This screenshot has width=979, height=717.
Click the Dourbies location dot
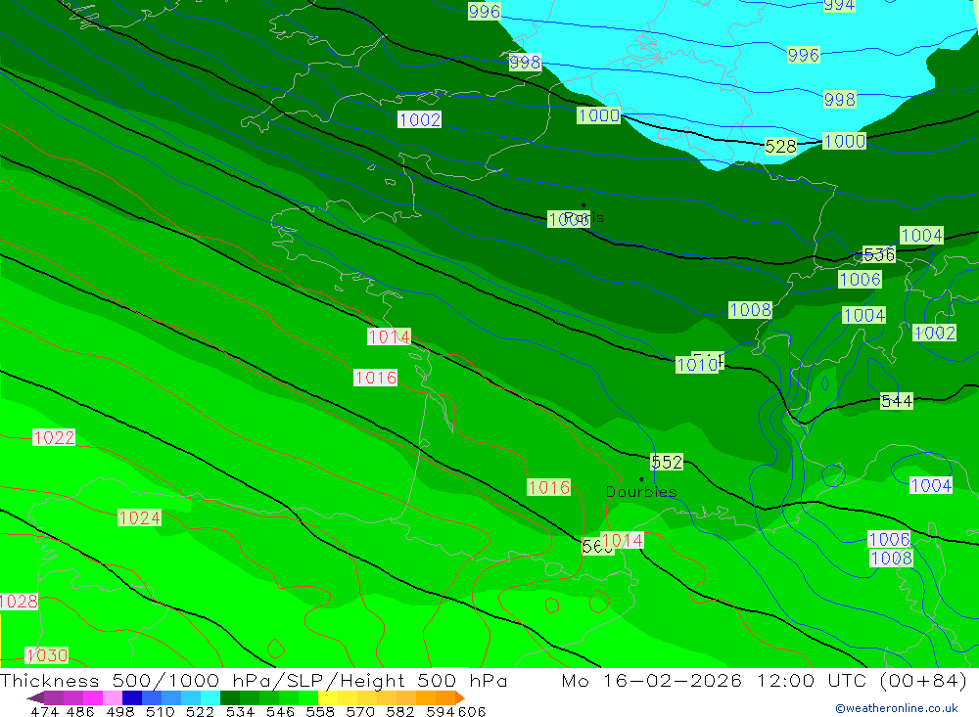click(641, 479)
